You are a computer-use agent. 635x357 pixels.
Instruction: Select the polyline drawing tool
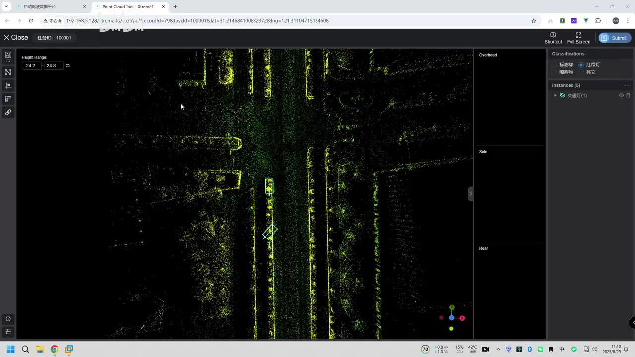tap(8, 72)
